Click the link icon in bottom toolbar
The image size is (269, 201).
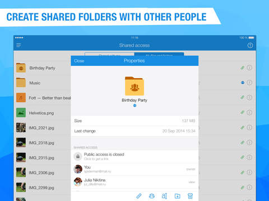[x=139, y=196]
